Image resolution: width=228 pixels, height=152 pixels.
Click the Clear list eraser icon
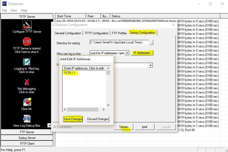point(27,102)
